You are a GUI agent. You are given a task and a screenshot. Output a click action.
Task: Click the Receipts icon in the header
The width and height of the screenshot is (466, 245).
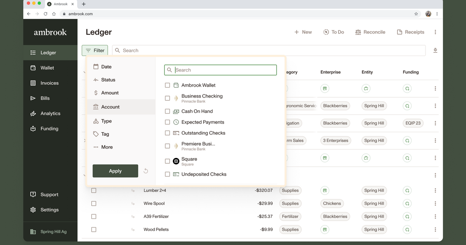tap(400, 32)
